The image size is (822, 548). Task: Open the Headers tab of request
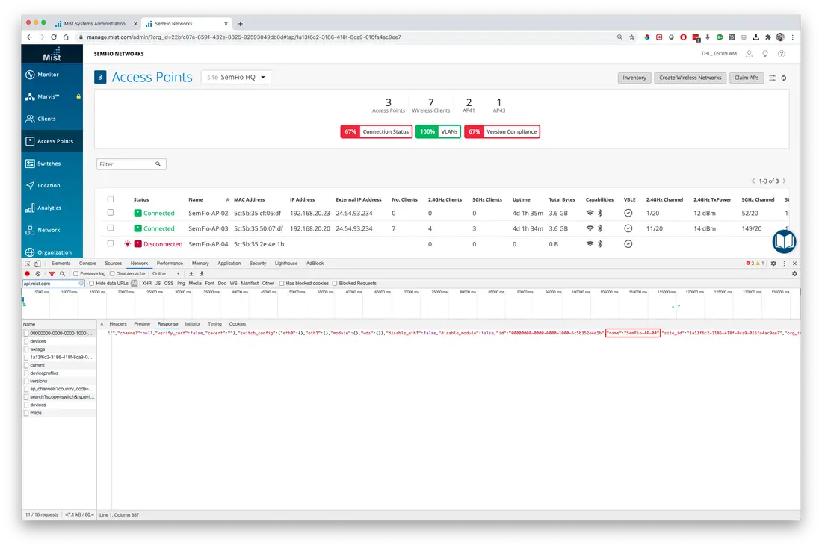pos(118,324)
